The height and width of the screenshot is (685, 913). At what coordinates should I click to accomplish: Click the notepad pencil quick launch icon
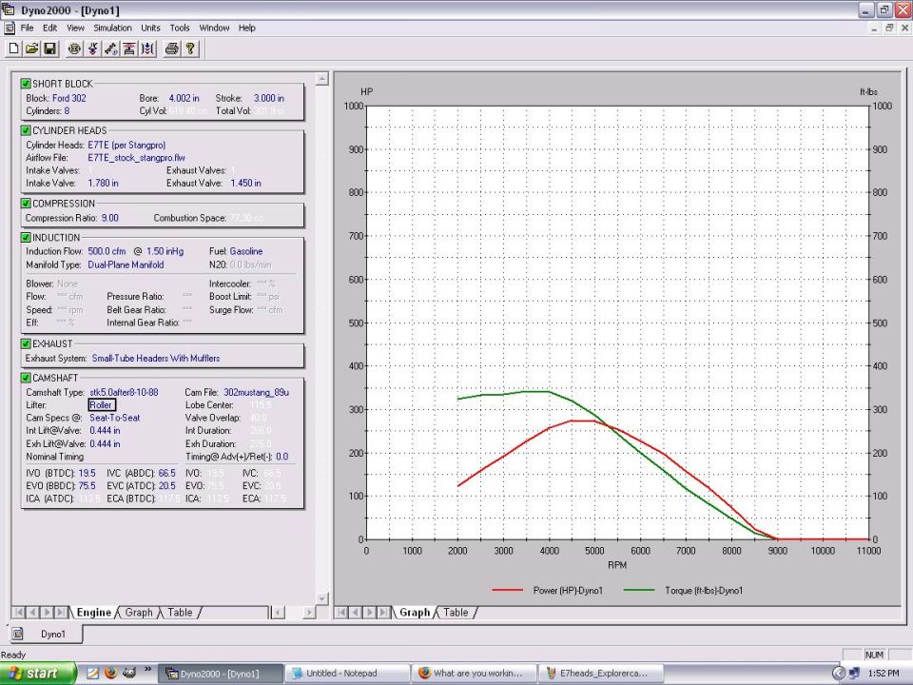pos(92,673)
